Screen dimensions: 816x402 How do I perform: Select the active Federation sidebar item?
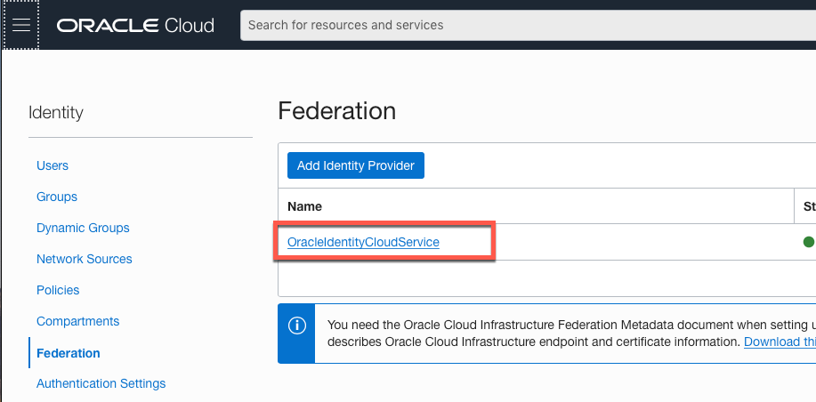[x=69, y=353]
